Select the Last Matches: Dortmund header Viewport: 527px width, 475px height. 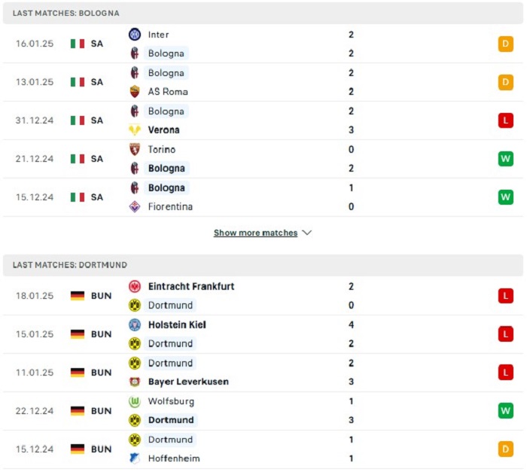[263, 265]
